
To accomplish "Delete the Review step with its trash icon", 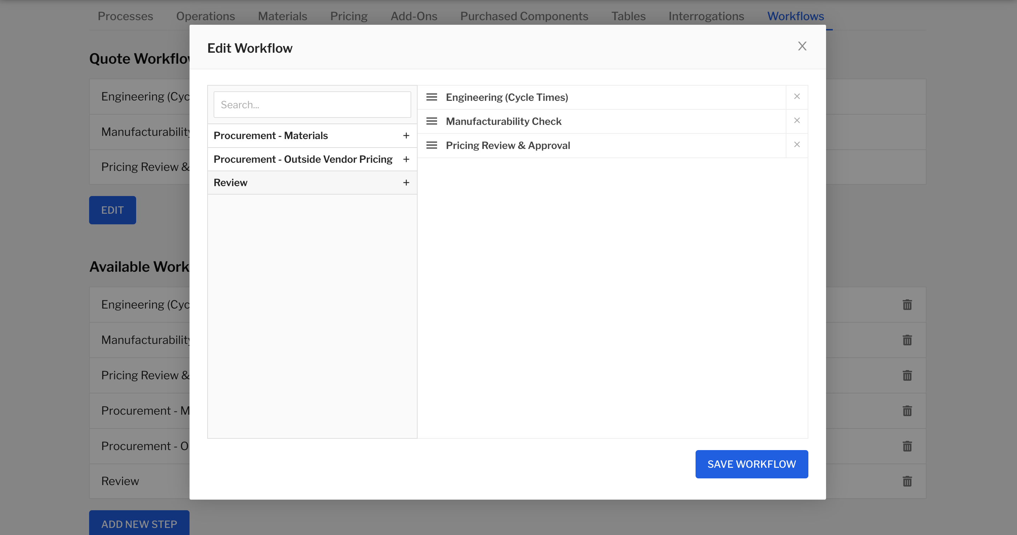I will tap(907, 481).
